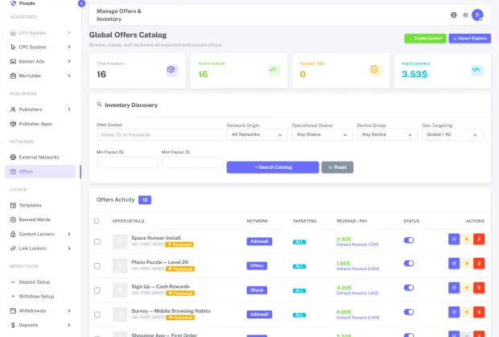Viewport: 499px width, 337px height.
Task: Check the Photo Puzzle — Level 20 checkbox
Action: 97,265
